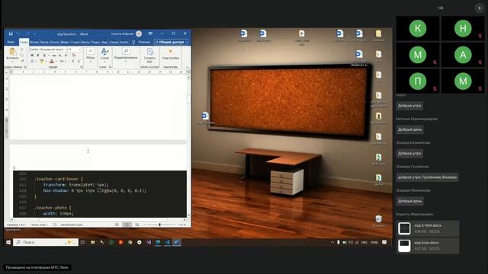This screenshot has height=274, width=488.
Task: Click Create PDF (Создать PDF) Acrobat icon
Action: pos(150,52)
